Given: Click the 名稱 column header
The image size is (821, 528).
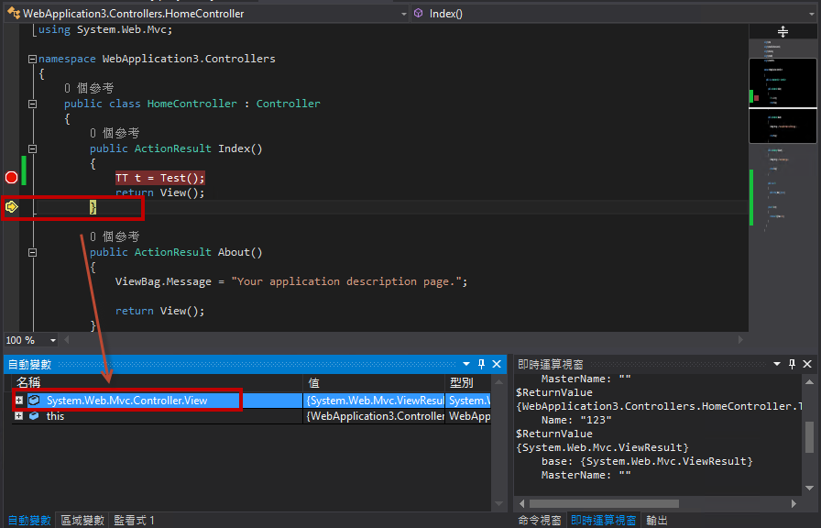Looking at the screenshot, I should tap(157, 382).
